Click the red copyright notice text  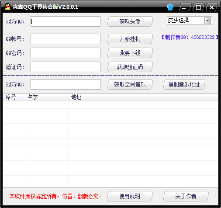(x=55, y=196)
